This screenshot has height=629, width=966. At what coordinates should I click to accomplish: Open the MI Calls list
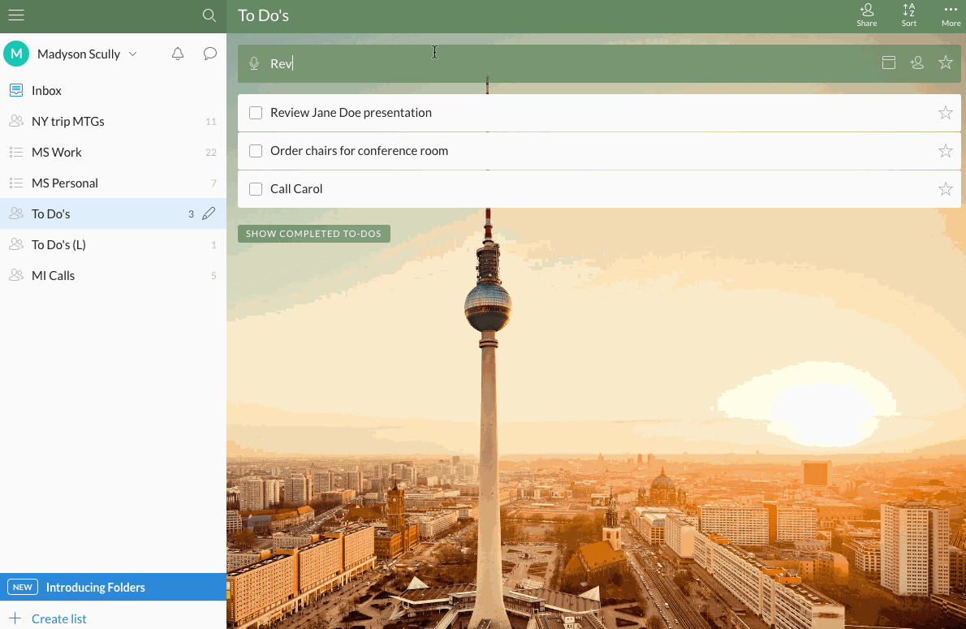114,275
